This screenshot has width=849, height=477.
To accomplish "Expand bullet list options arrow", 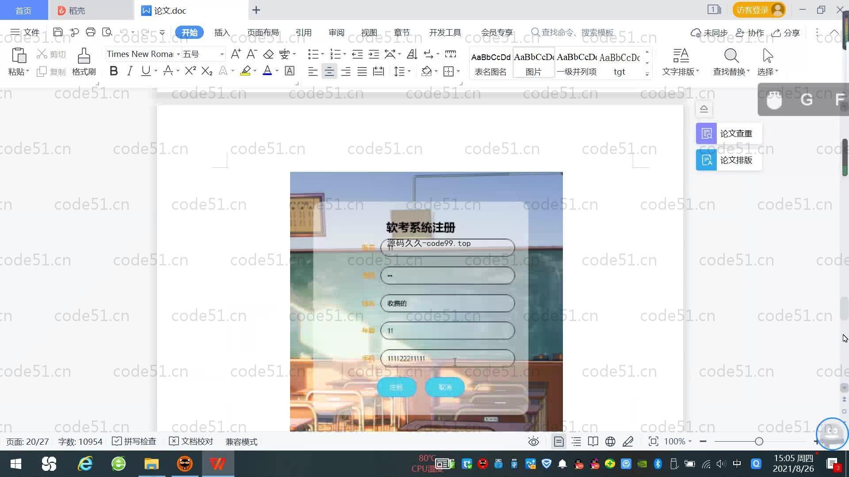I will tap(322, 54).
